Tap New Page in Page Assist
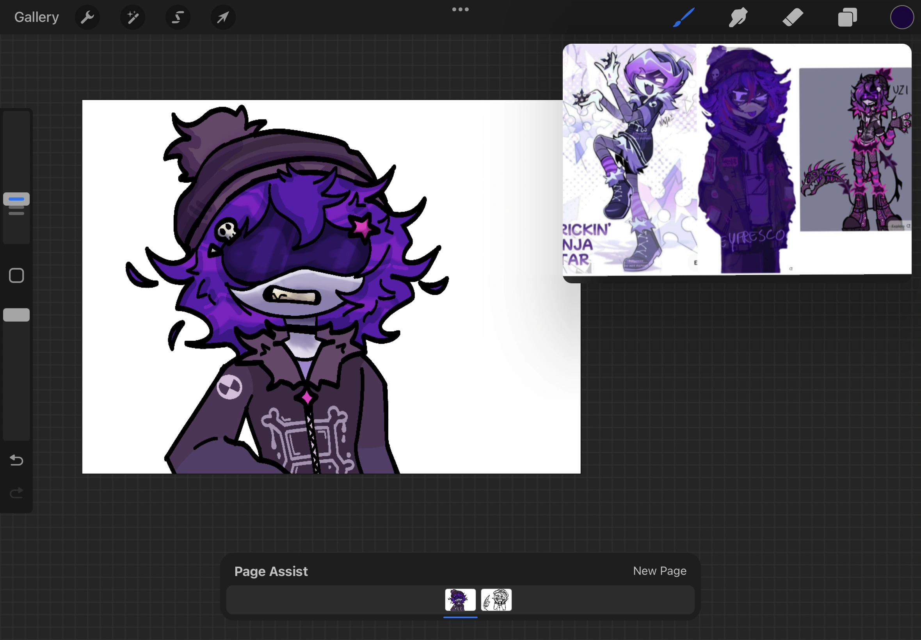The image size is (921, 640). click(x=659, y=570)
